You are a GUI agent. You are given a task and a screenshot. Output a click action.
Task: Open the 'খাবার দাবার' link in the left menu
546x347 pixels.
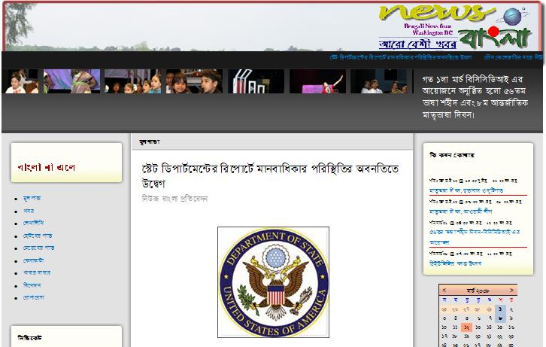pos(37,272)
